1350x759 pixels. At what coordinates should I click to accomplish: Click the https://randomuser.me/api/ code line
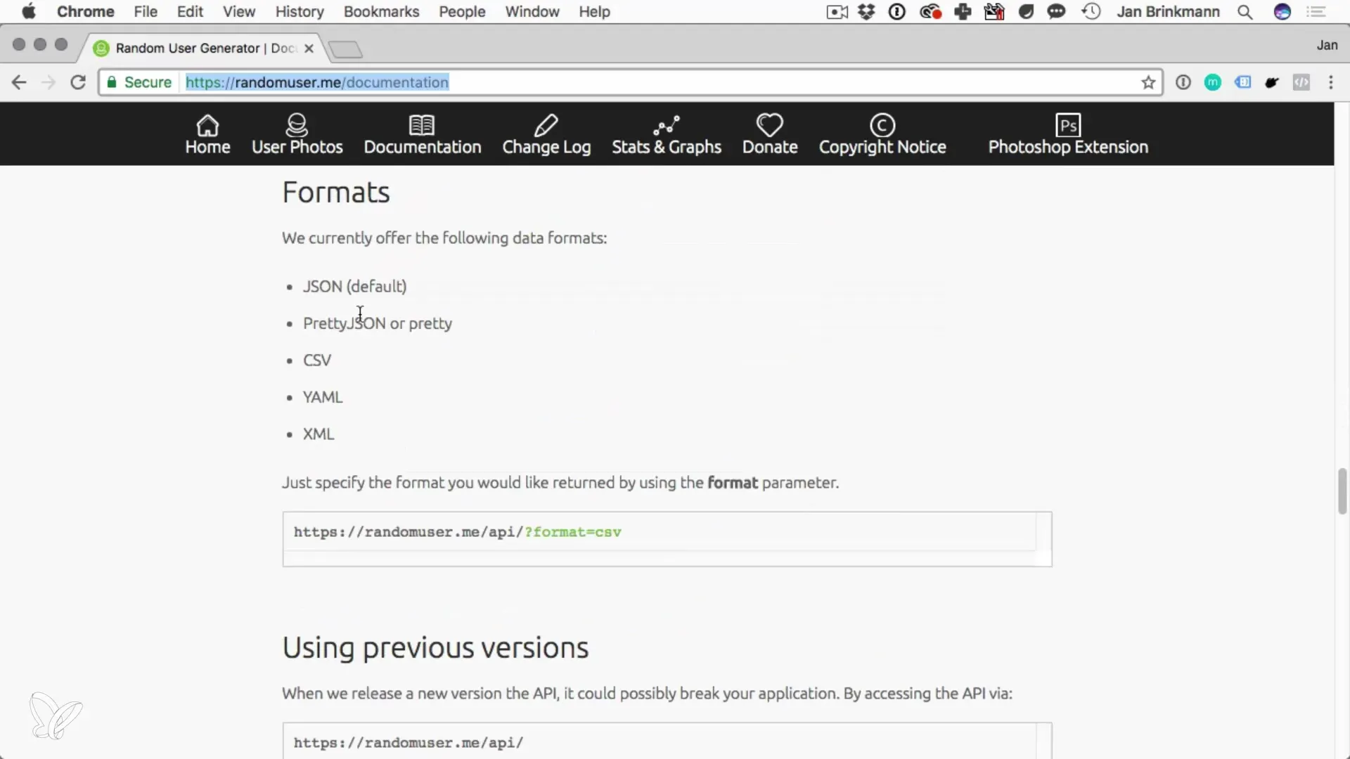pos(409,743)
